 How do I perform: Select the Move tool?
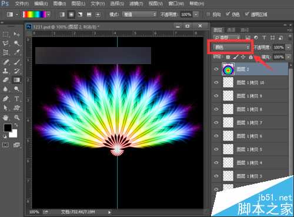point(16,34)
